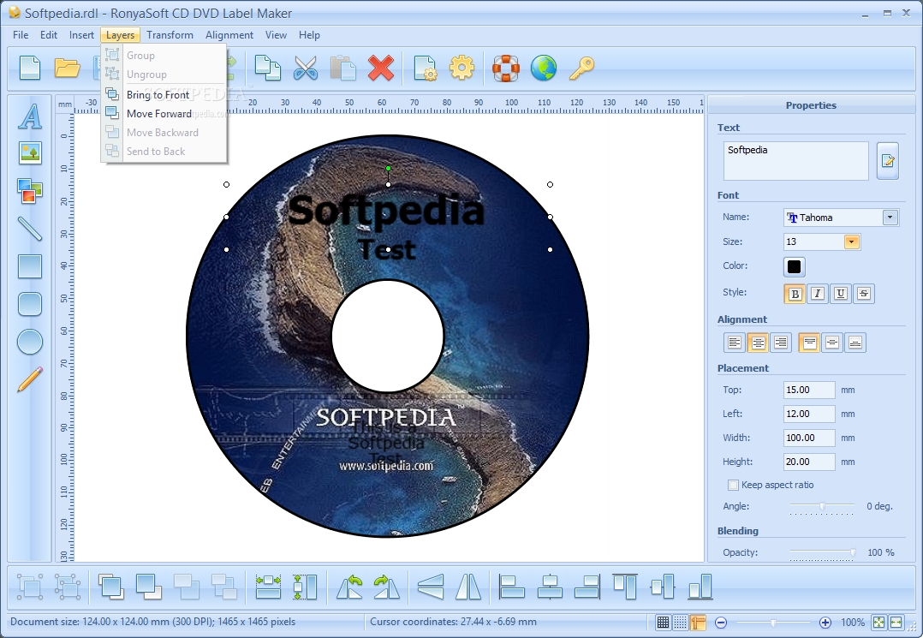Click the globe website icon
This screenshot has height=638, width=923.
pyautogui.click(x=544, y=68)
